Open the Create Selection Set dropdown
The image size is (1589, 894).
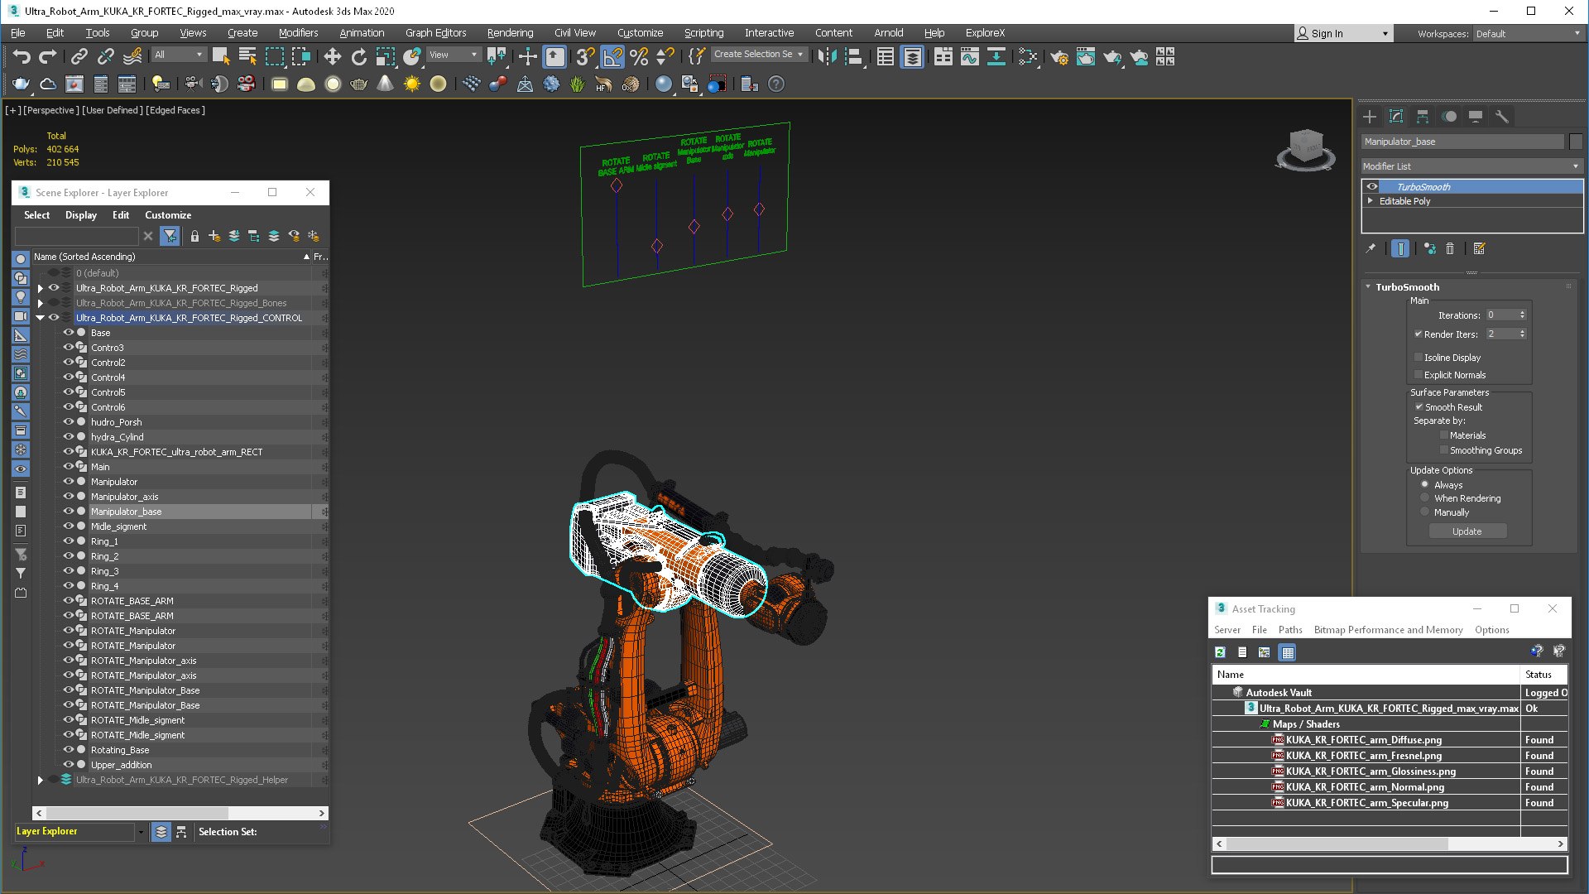tap(759, 55)
